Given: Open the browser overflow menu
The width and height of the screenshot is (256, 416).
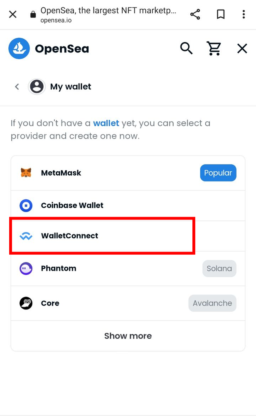Looking at the screenshot, I should click(244, 14).
